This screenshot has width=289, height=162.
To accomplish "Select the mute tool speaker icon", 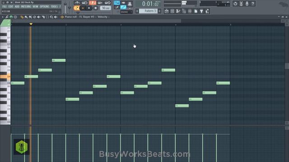I will click(39, 17).
